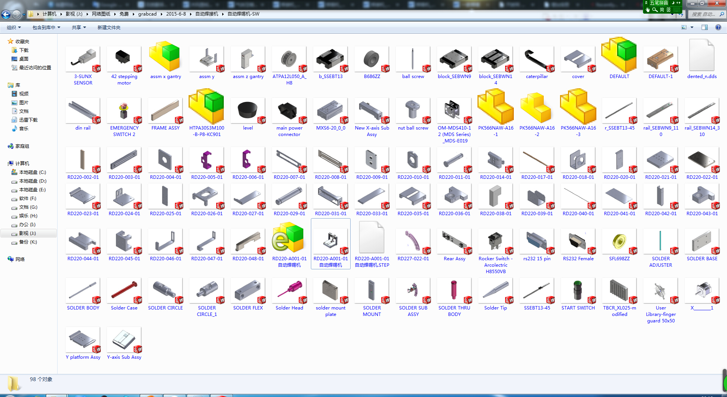Toggle the preview pane button

(705, 27)
